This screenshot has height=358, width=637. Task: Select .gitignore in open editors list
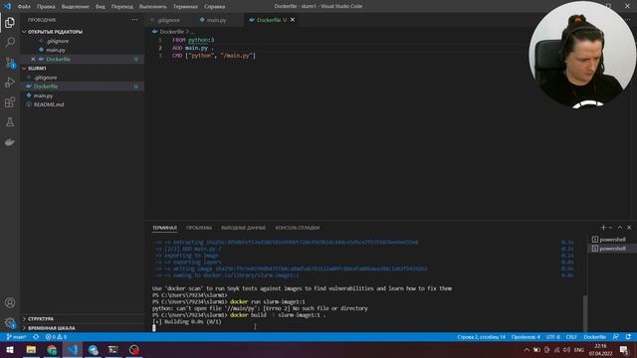pos(58,41)
